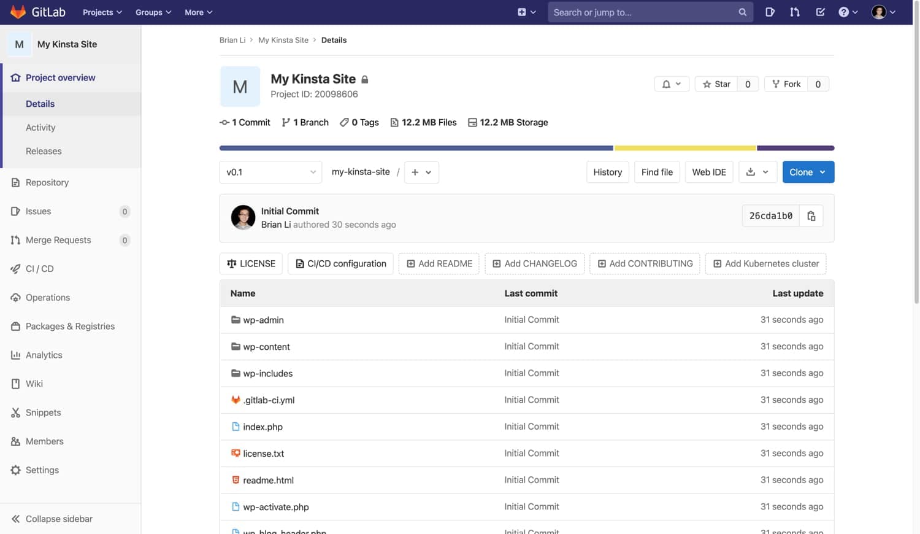Click the GitLab fox logo
This screenshot has width=920, height=534.
pos(18,12)
